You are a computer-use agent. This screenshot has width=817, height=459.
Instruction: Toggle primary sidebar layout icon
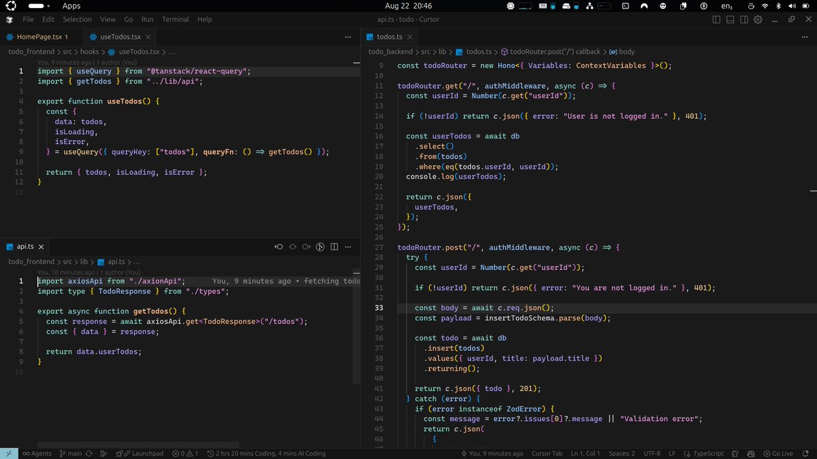click(x=716, y=20)
